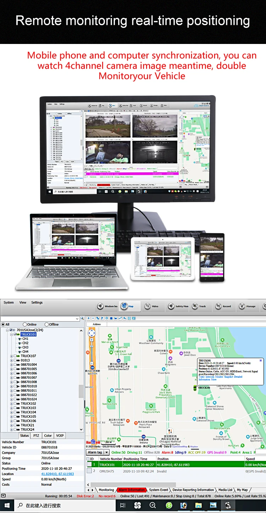Viewport: 266px width, 513px height.
Task: Click the minus button on map zoom slider
Action: tap(92, 363)
